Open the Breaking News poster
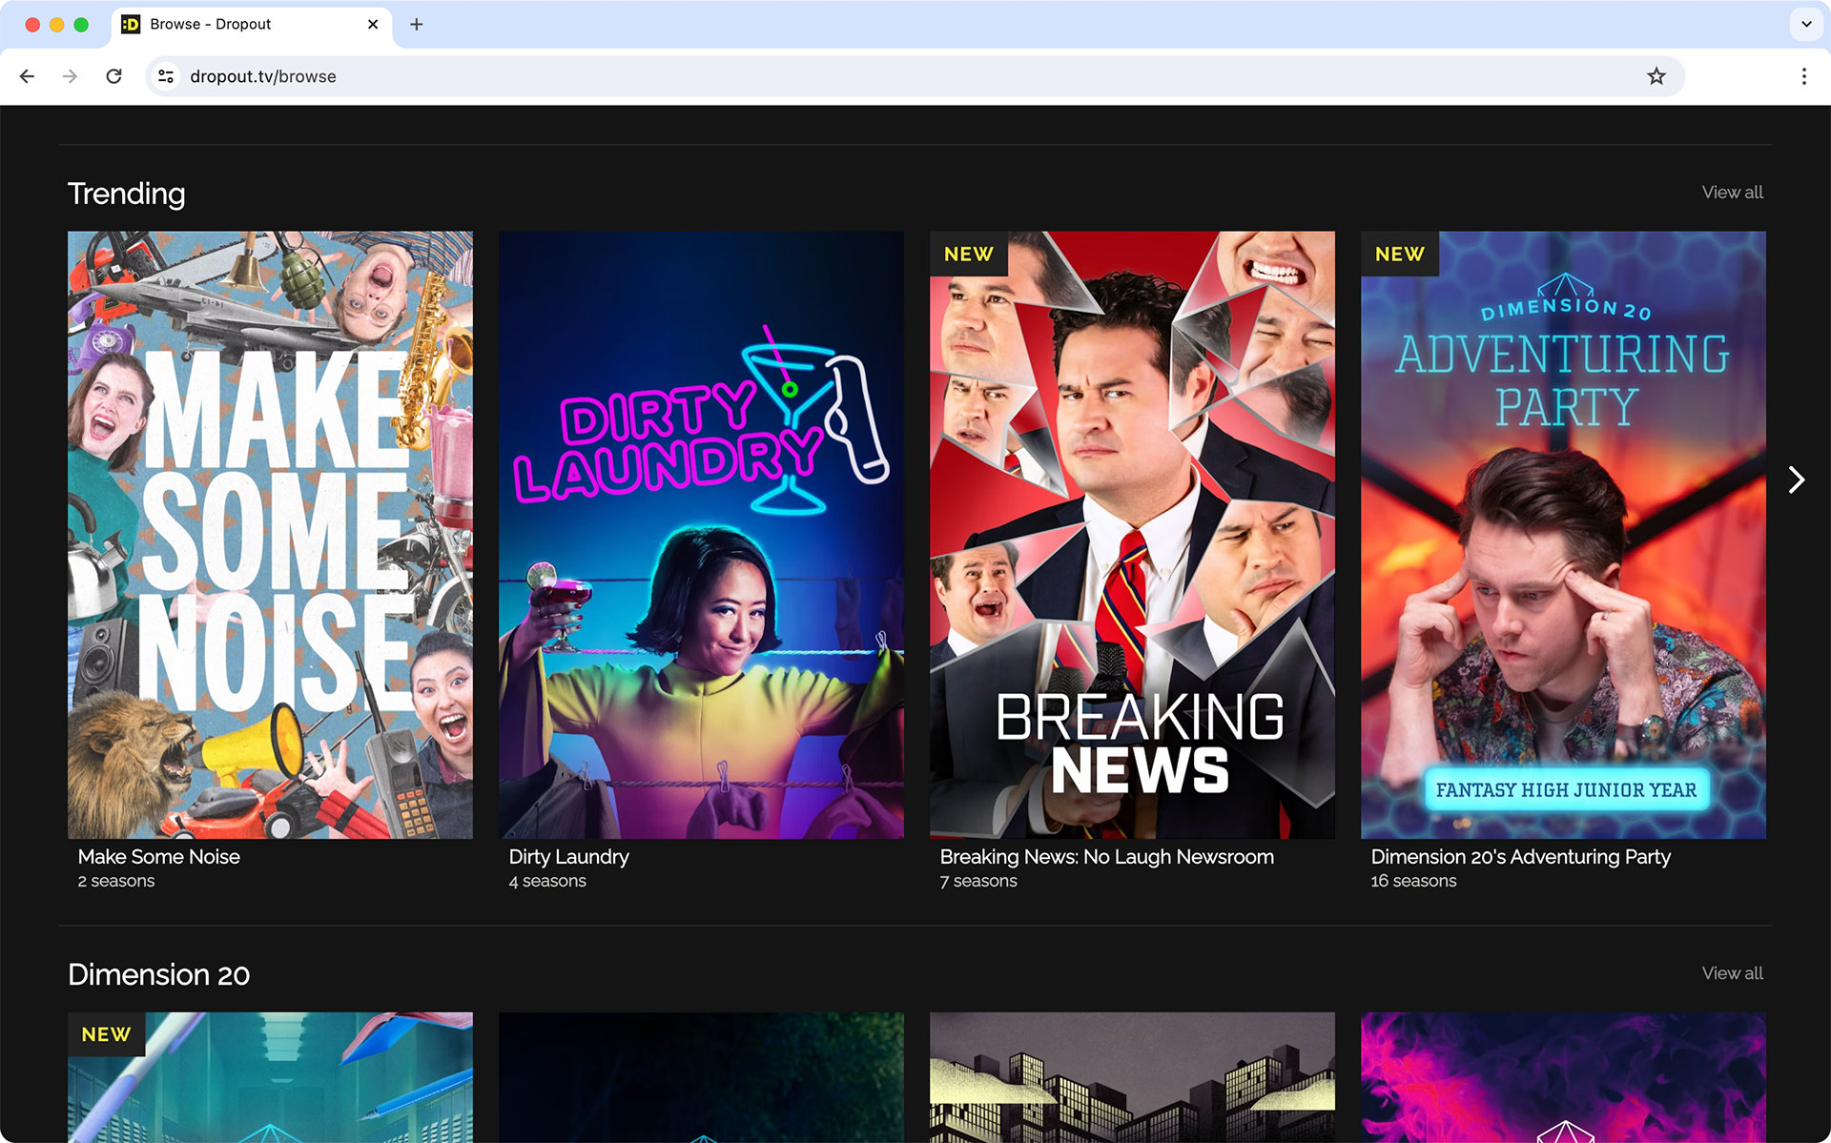 [1132, 535]
